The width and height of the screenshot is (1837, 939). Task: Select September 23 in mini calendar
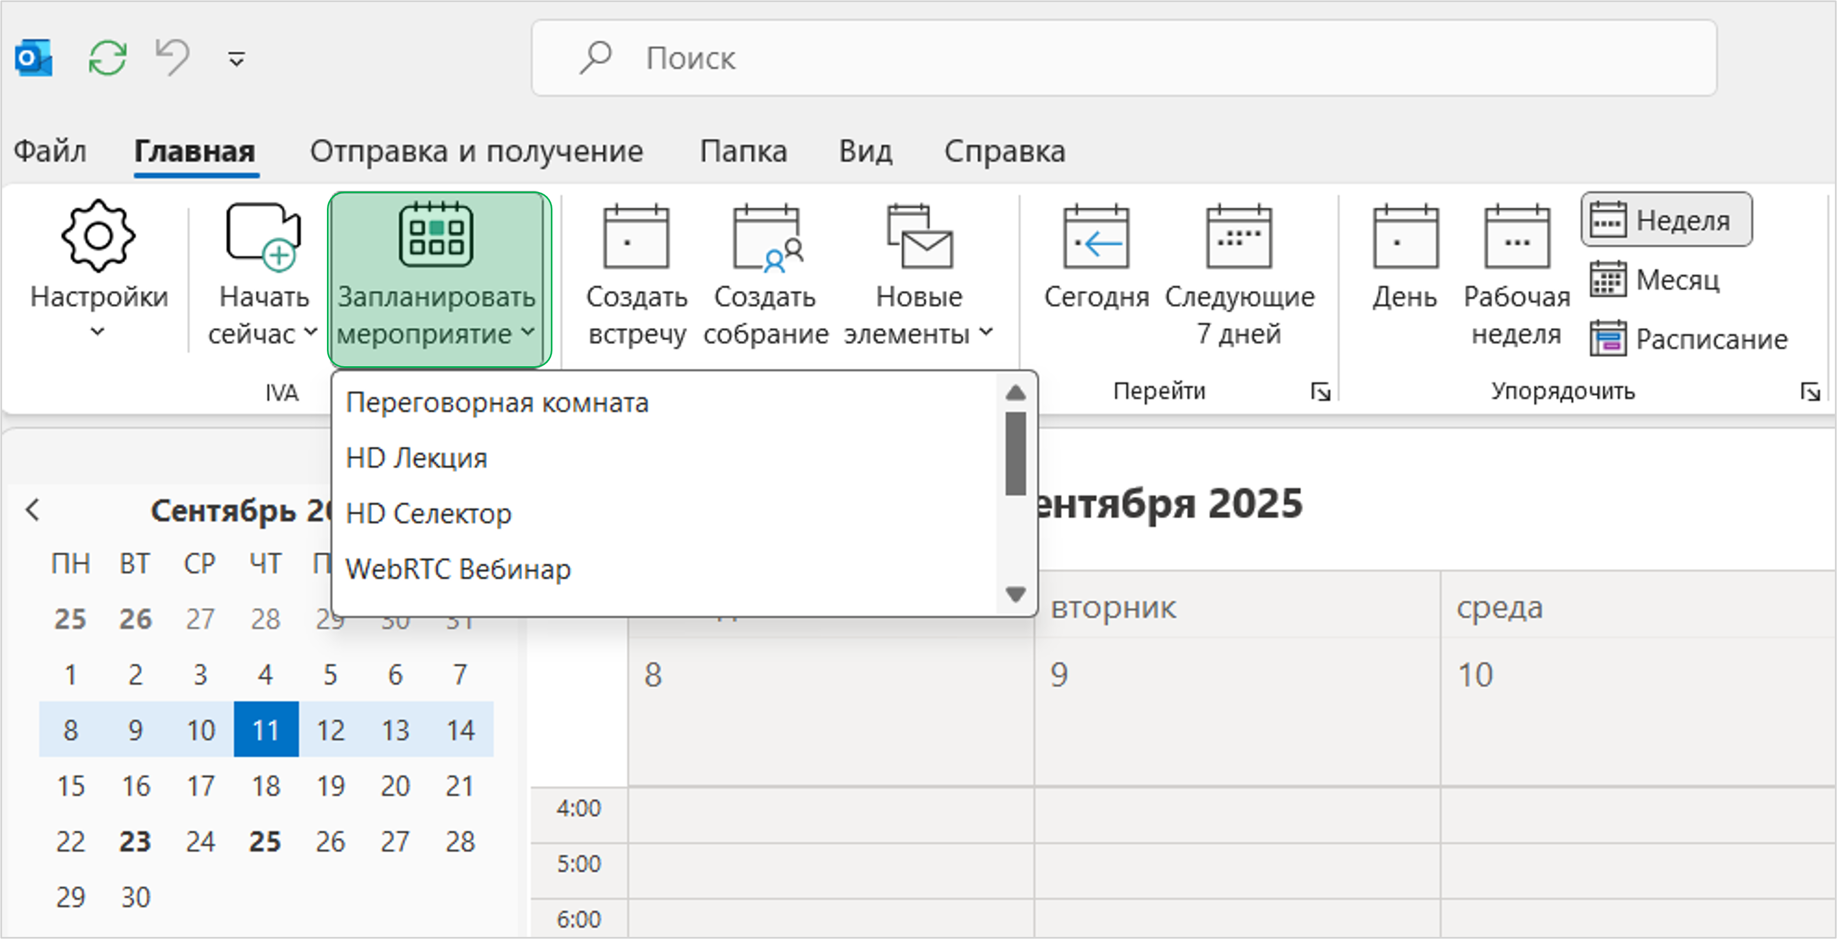pos(135,841)
